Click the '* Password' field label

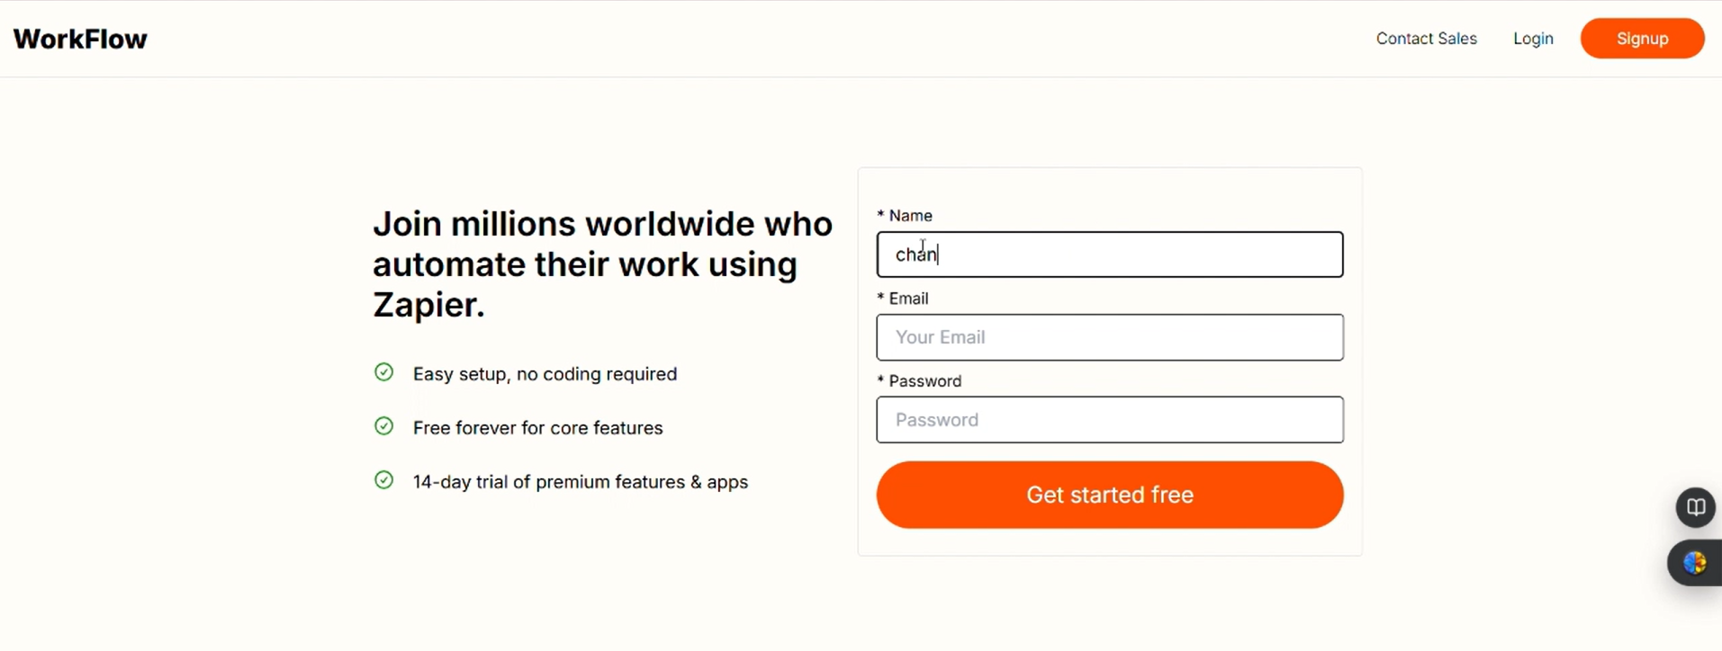pyautogui.click(x=920, y=381)
